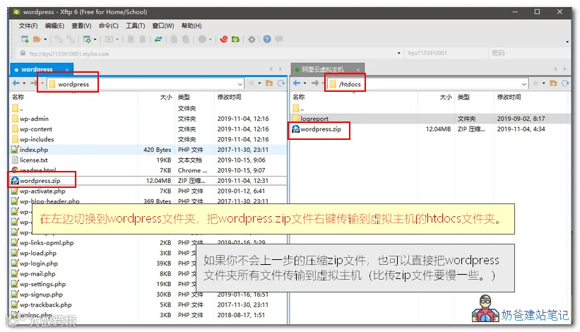Select the wp-admin folder in the left pane

click(x=34, y=119)
